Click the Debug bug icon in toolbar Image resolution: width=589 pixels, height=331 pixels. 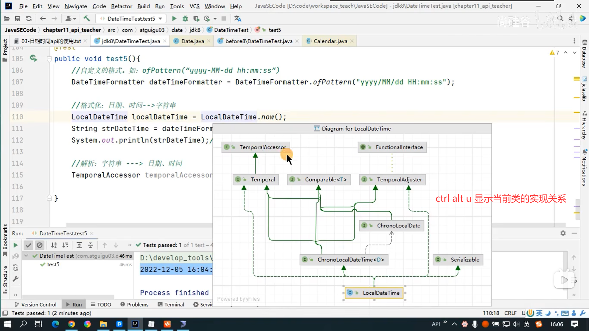tap(185, 19)
